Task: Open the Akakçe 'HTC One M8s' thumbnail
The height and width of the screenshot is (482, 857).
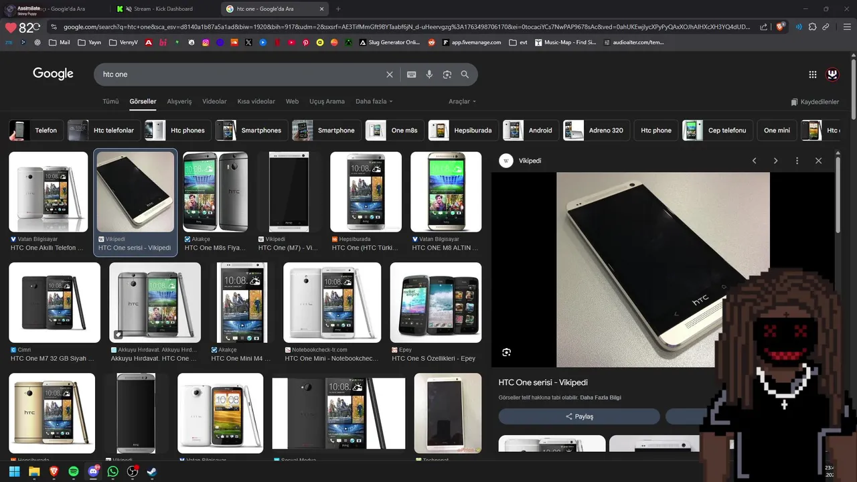Action: click(216, 192)
